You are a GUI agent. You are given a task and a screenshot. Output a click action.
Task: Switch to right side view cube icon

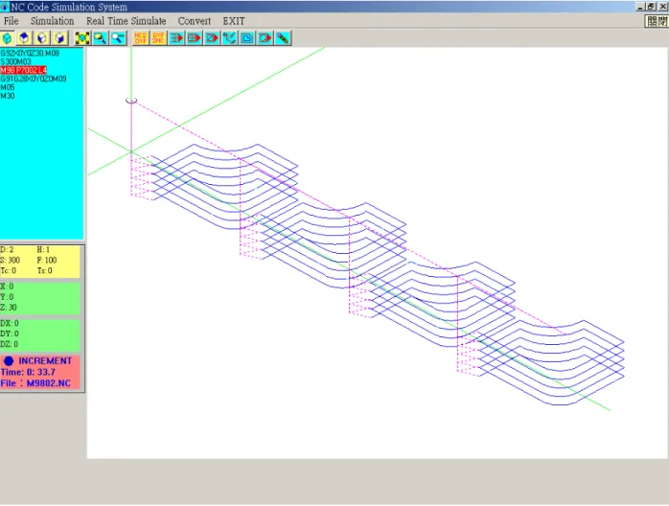[x=60, y=38]
